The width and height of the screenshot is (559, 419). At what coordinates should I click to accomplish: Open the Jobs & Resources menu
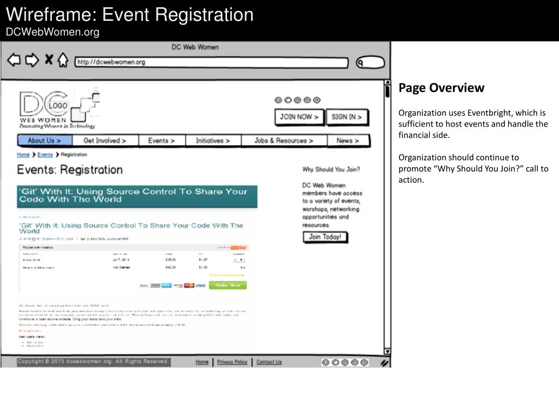point(284,140)
